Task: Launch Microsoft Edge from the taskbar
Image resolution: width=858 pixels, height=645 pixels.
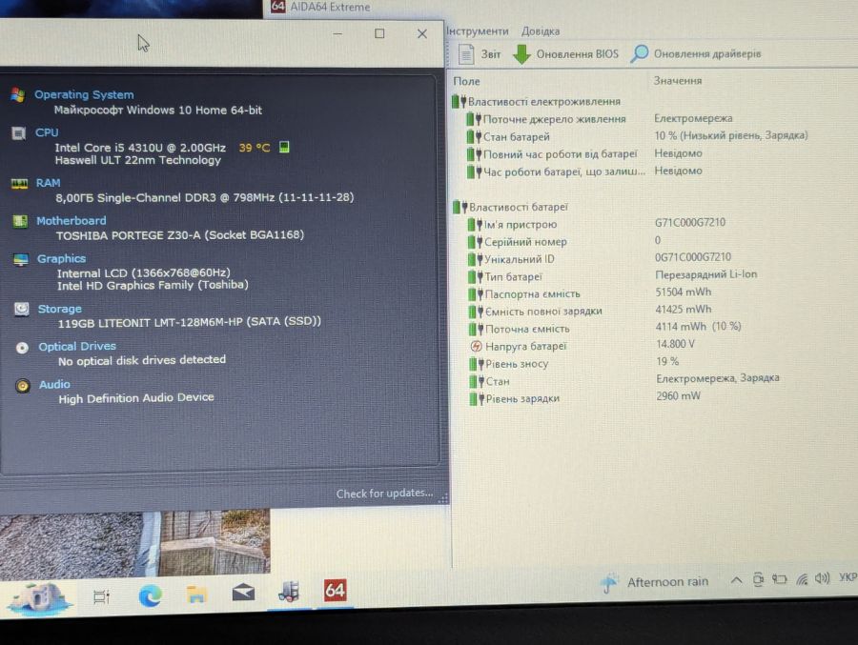Action: (150, 595)
